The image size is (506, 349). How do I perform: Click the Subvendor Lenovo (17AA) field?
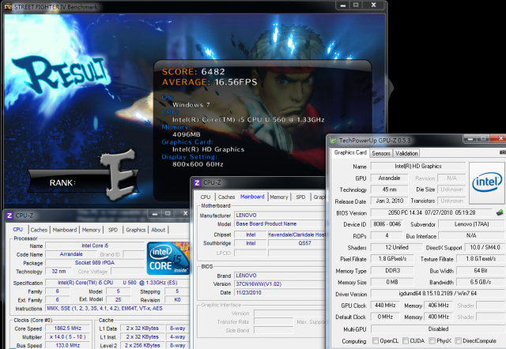pos(471,224)
